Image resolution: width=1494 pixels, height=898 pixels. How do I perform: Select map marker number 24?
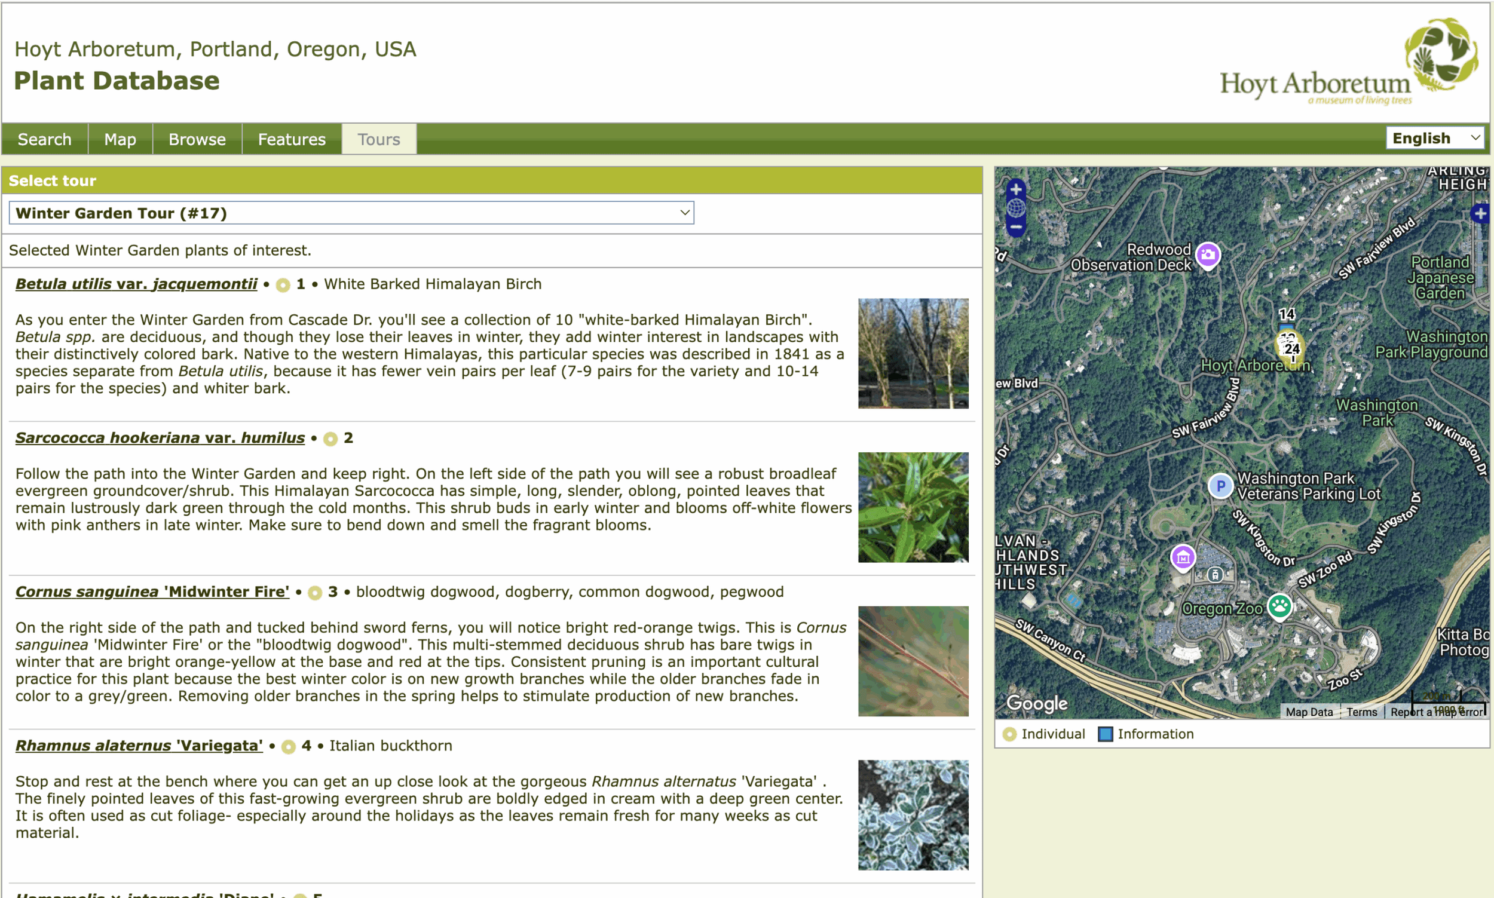pyautogui.click(x=1291, y=348)
